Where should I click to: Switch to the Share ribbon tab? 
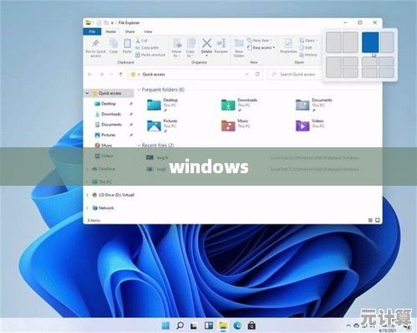[130, 32]
